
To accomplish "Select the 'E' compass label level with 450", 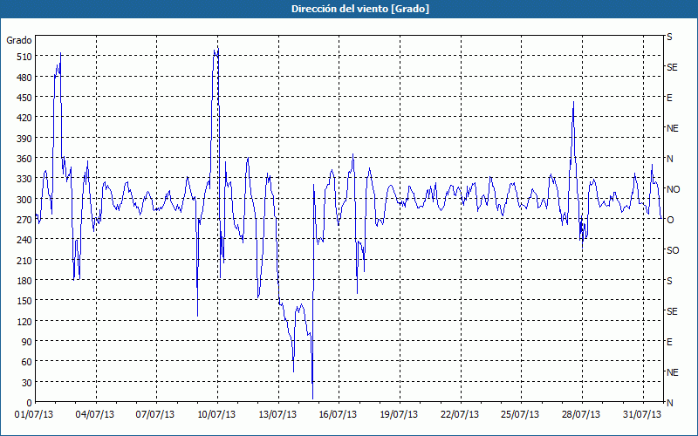I will (669, 98).
